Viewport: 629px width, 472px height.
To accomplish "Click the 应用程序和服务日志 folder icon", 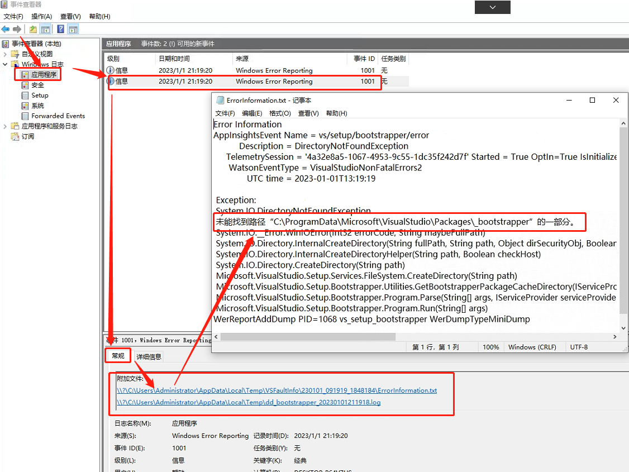I will click(x=15, y=126).
